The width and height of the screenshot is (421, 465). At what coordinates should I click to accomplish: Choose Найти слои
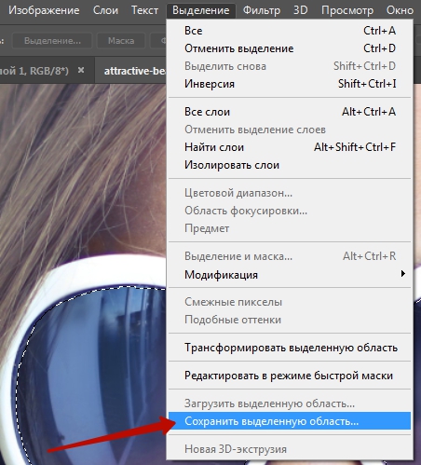[290, 147]
